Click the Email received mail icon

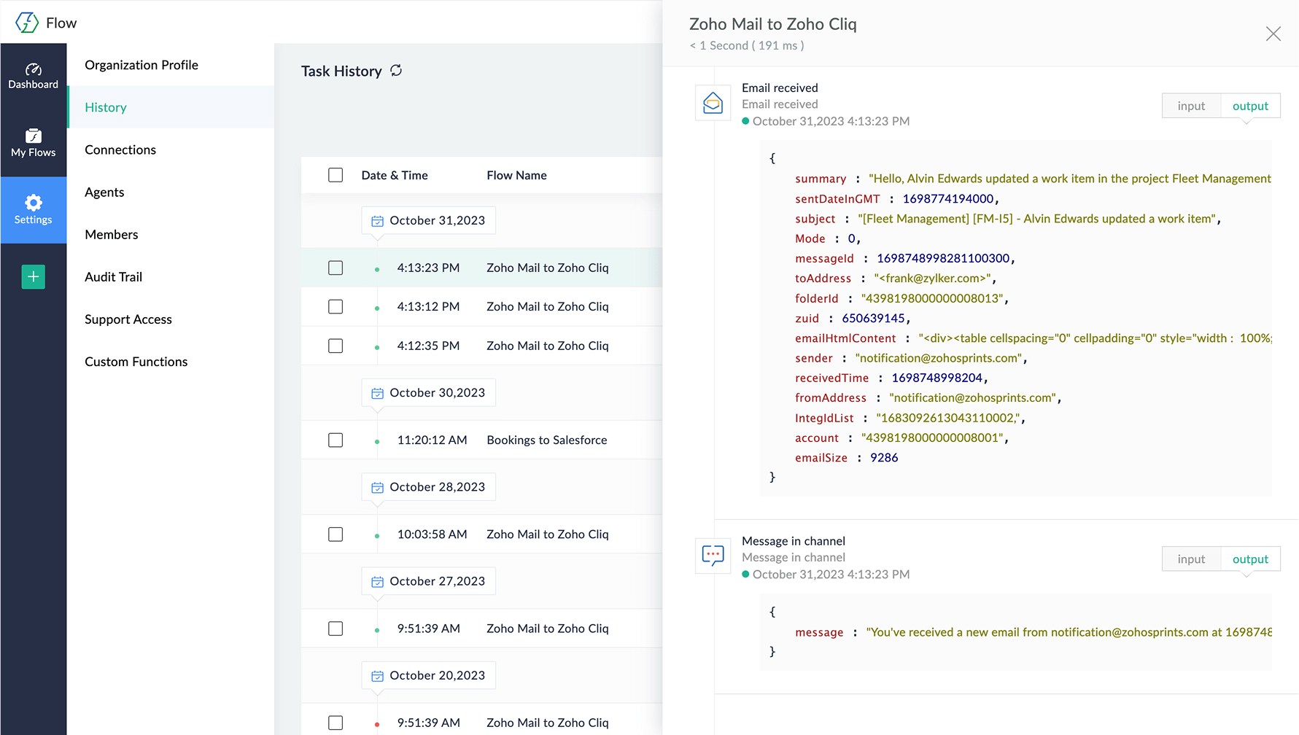tap(713, 104)
